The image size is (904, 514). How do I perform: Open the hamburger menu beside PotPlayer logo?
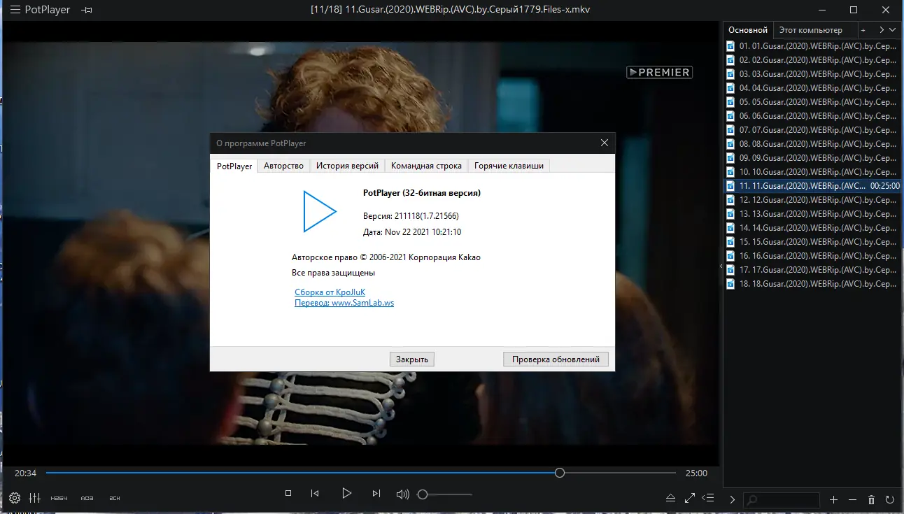(x=14, y=10)
